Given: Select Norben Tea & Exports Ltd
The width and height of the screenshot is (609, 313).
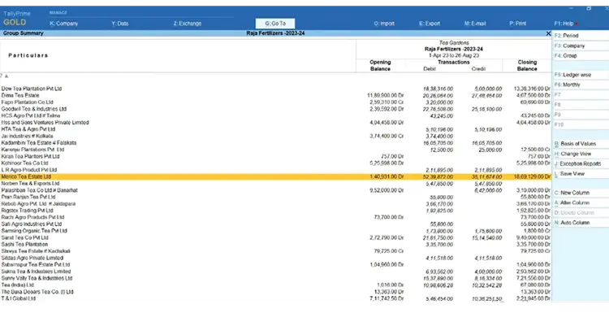Looking at the screenshot, I should tap(30, 184).
